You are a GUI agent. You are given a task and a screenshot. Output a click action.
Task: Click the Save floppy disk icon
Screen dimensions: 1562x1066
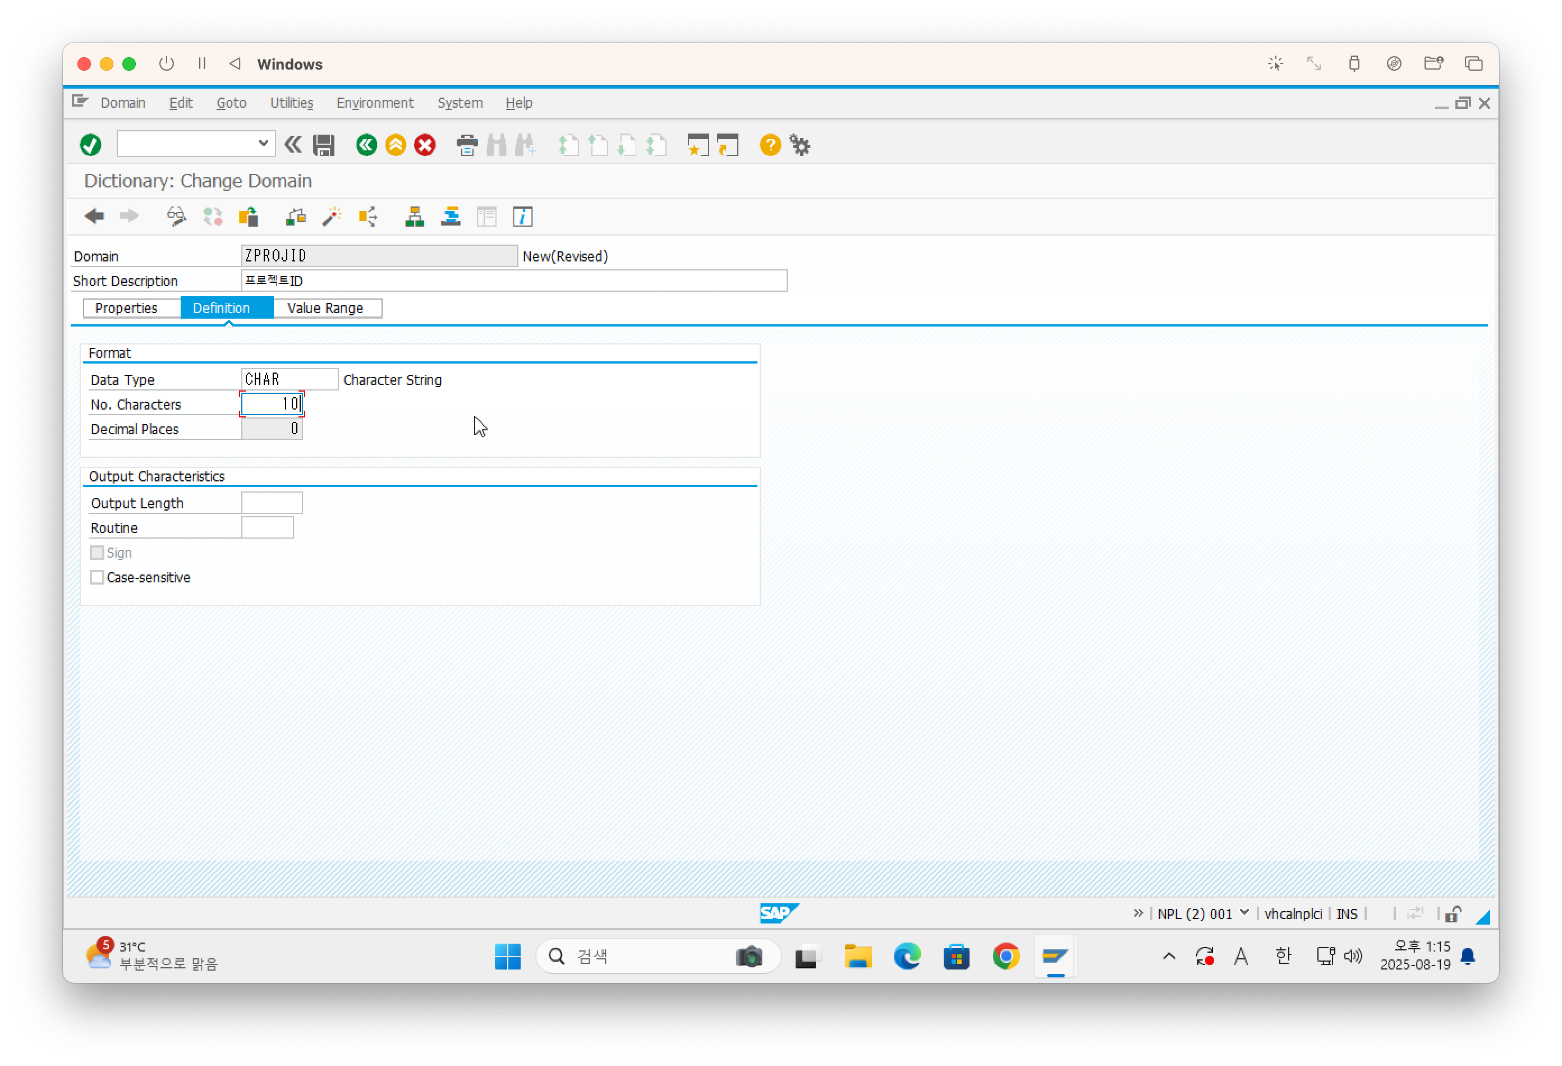point(324,145)
